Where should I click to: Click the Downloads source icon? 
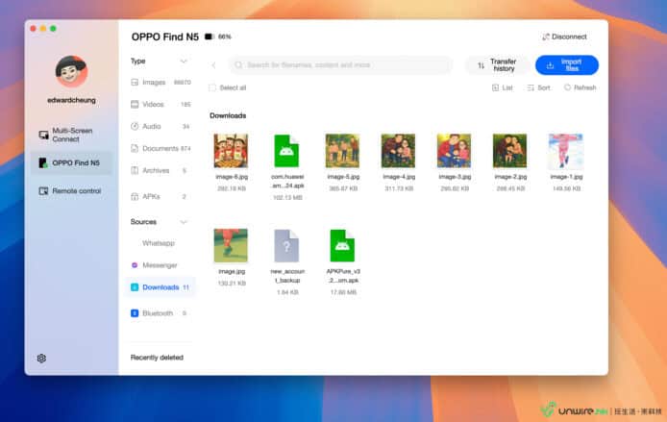(x=135, y=287)
